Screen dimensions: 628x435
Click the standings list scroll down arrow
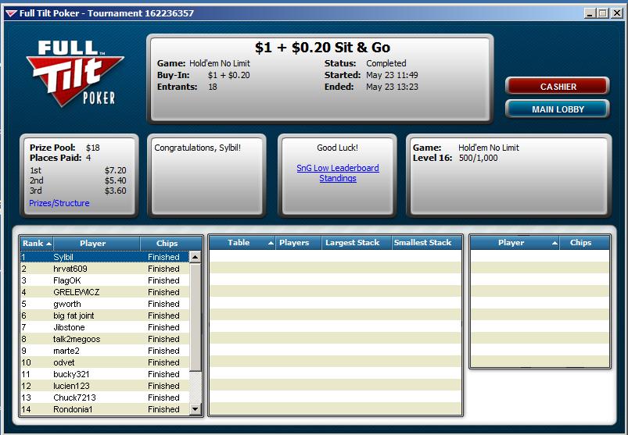[195, 408]
